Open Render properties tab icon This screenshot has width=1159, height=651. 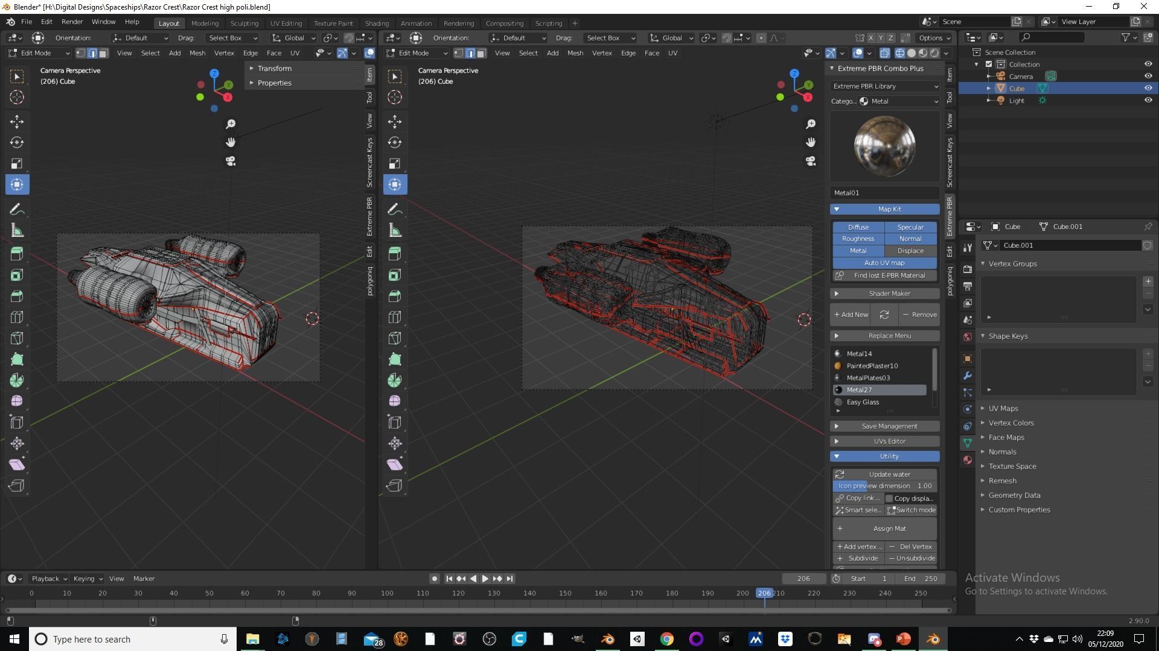[968, 269]
